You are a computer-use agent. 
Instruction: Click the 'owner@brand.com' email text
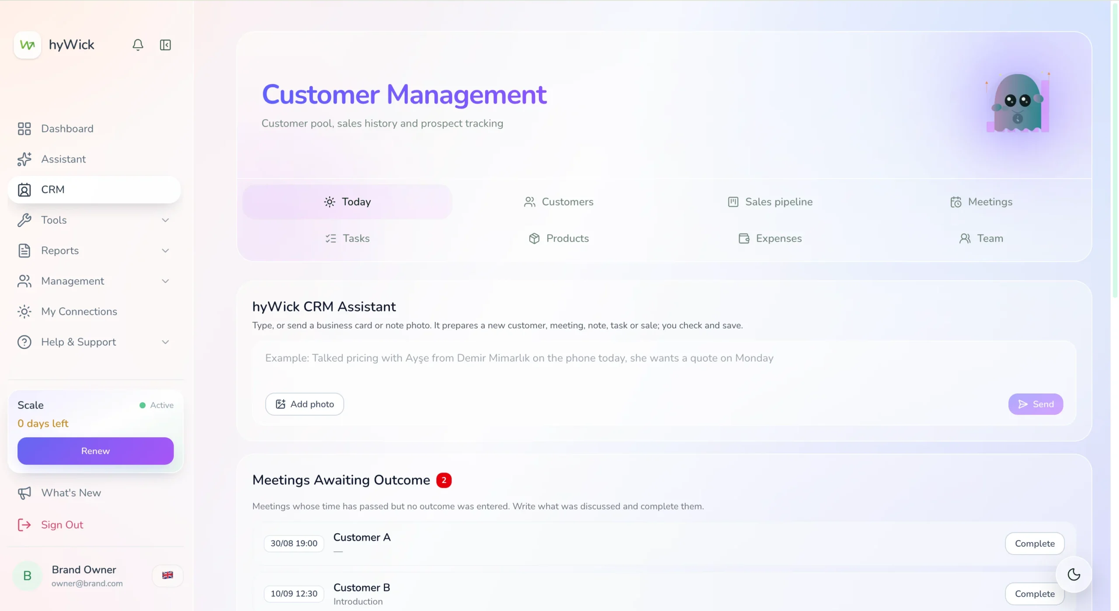click(87, 583)
